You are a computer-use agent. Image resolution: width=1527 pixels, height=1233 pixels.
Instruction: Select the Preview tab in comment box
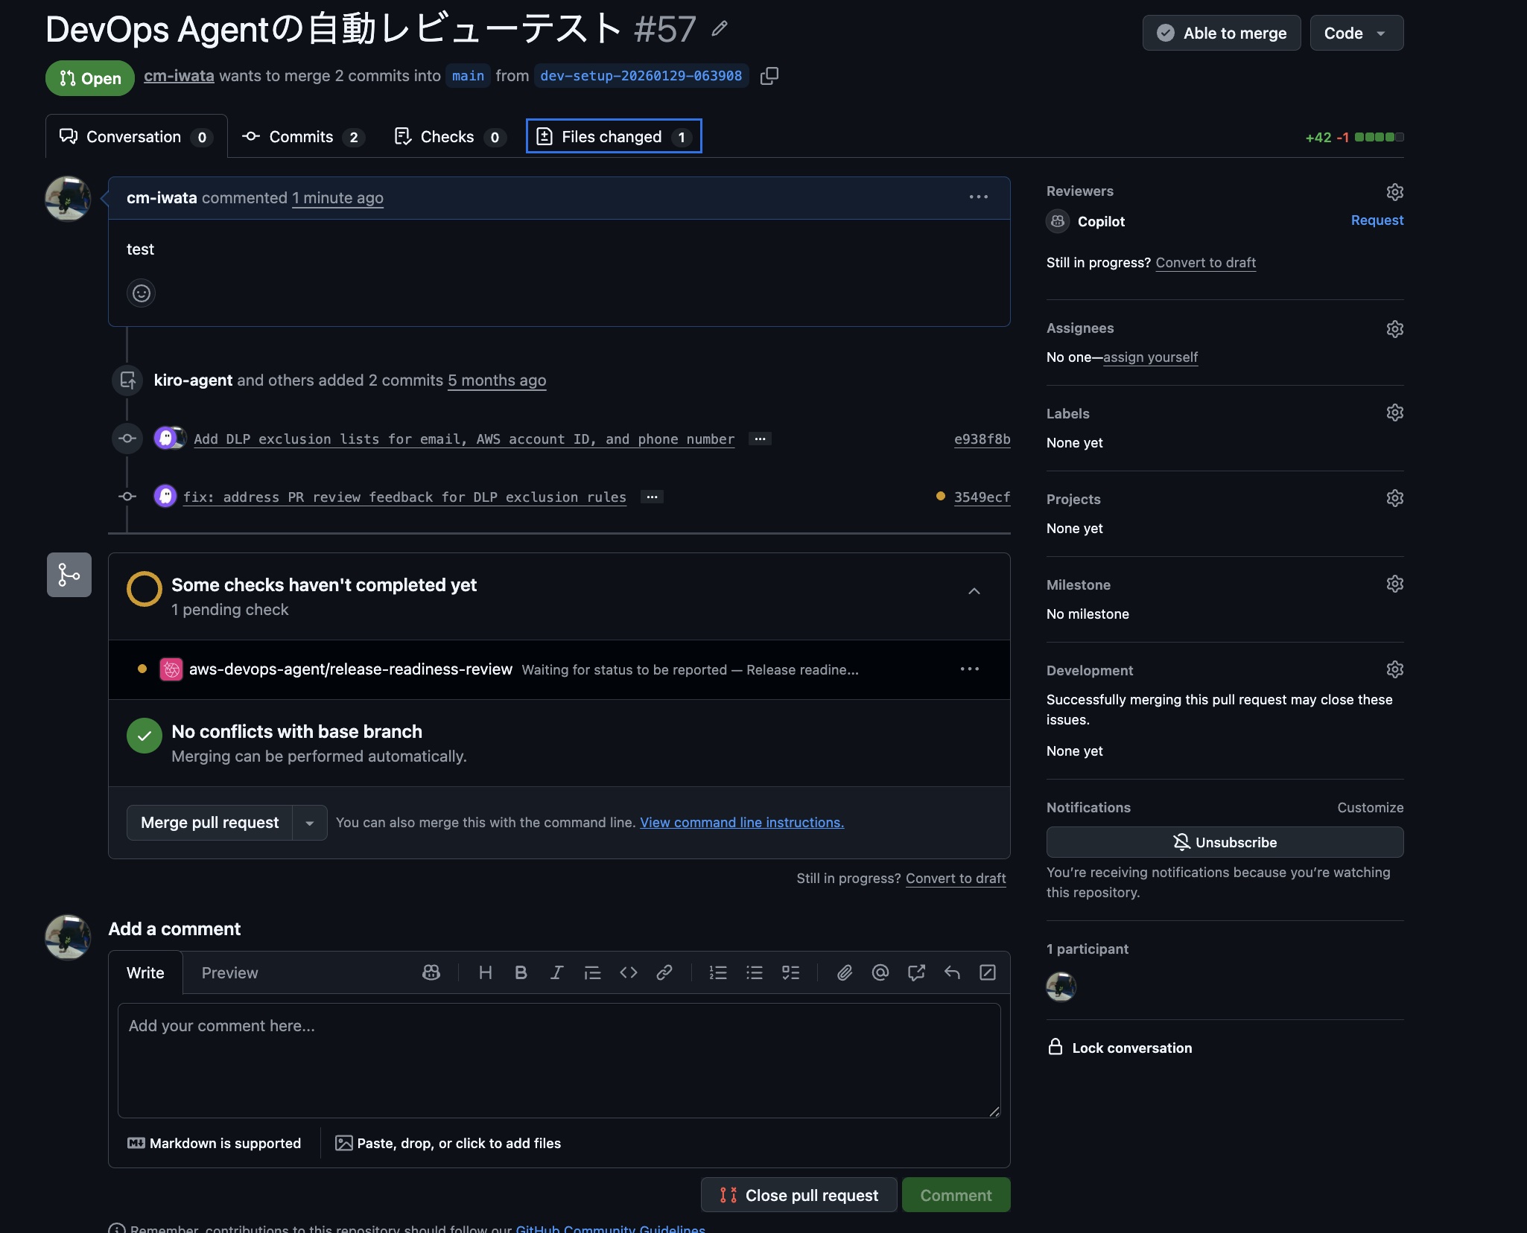pyautogui.click(x=229, y=972)
